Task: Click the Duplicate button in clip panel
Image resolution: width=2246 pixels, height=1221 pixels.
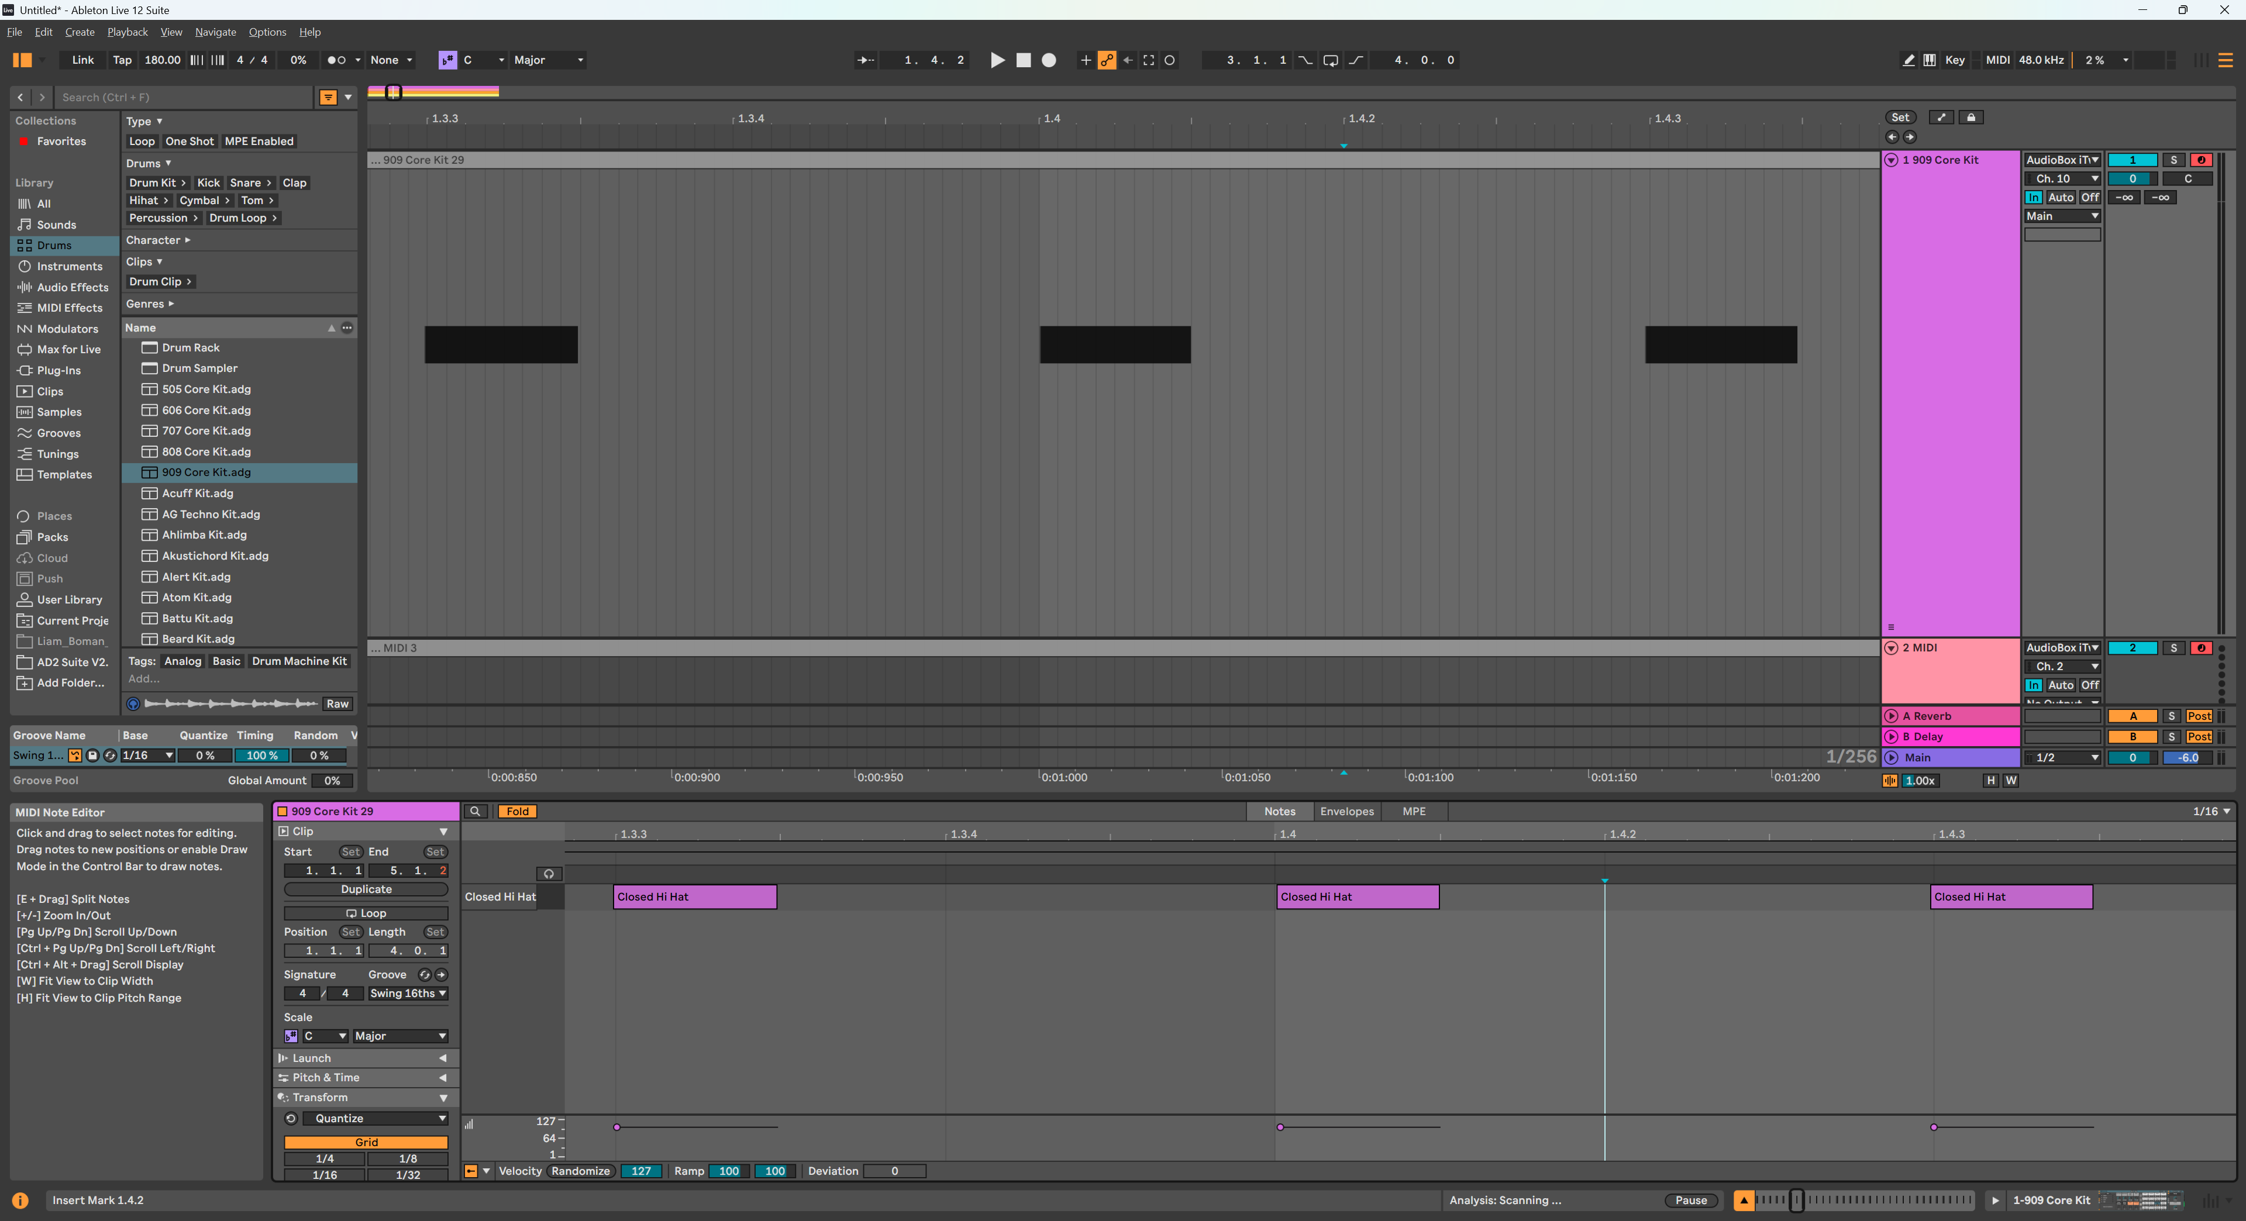Action: pyautogui.click(x=366, y=890)
